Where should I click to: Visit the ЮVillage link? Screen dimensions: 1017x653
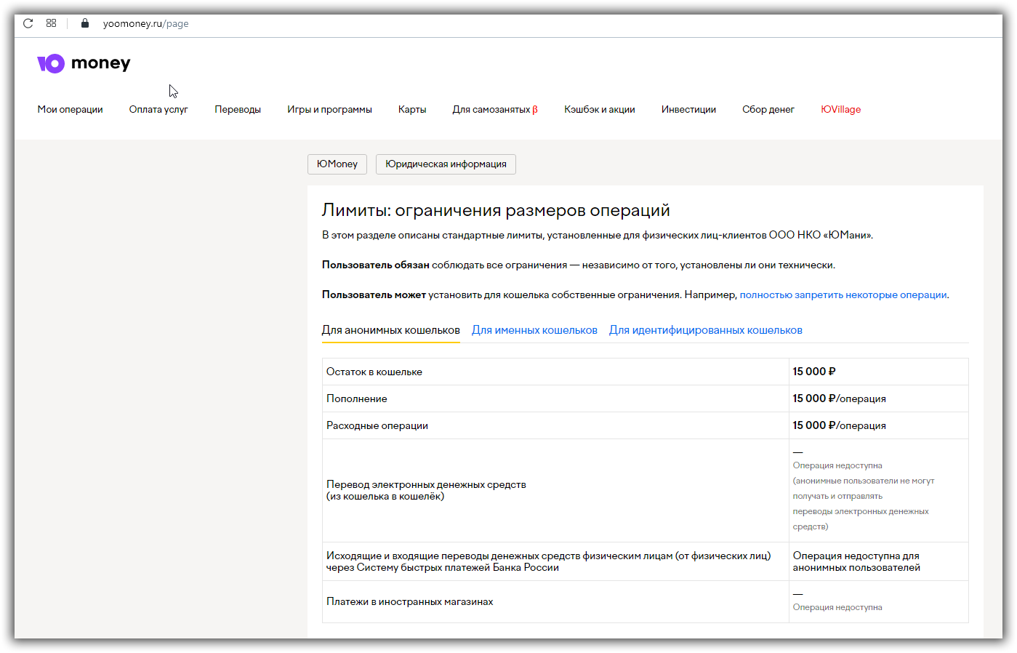tap(840, 110)
